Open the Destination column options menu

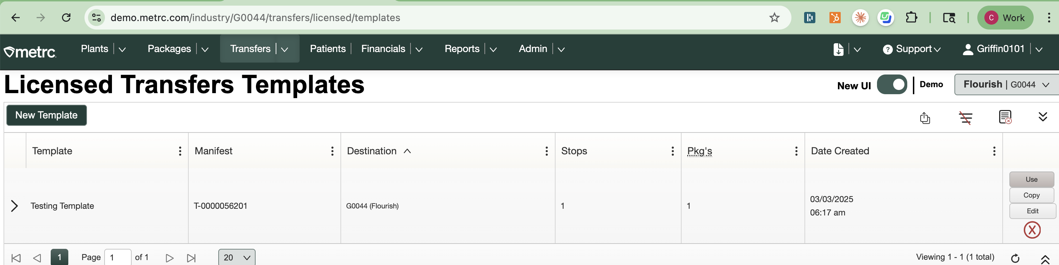[x=546, y=151]
